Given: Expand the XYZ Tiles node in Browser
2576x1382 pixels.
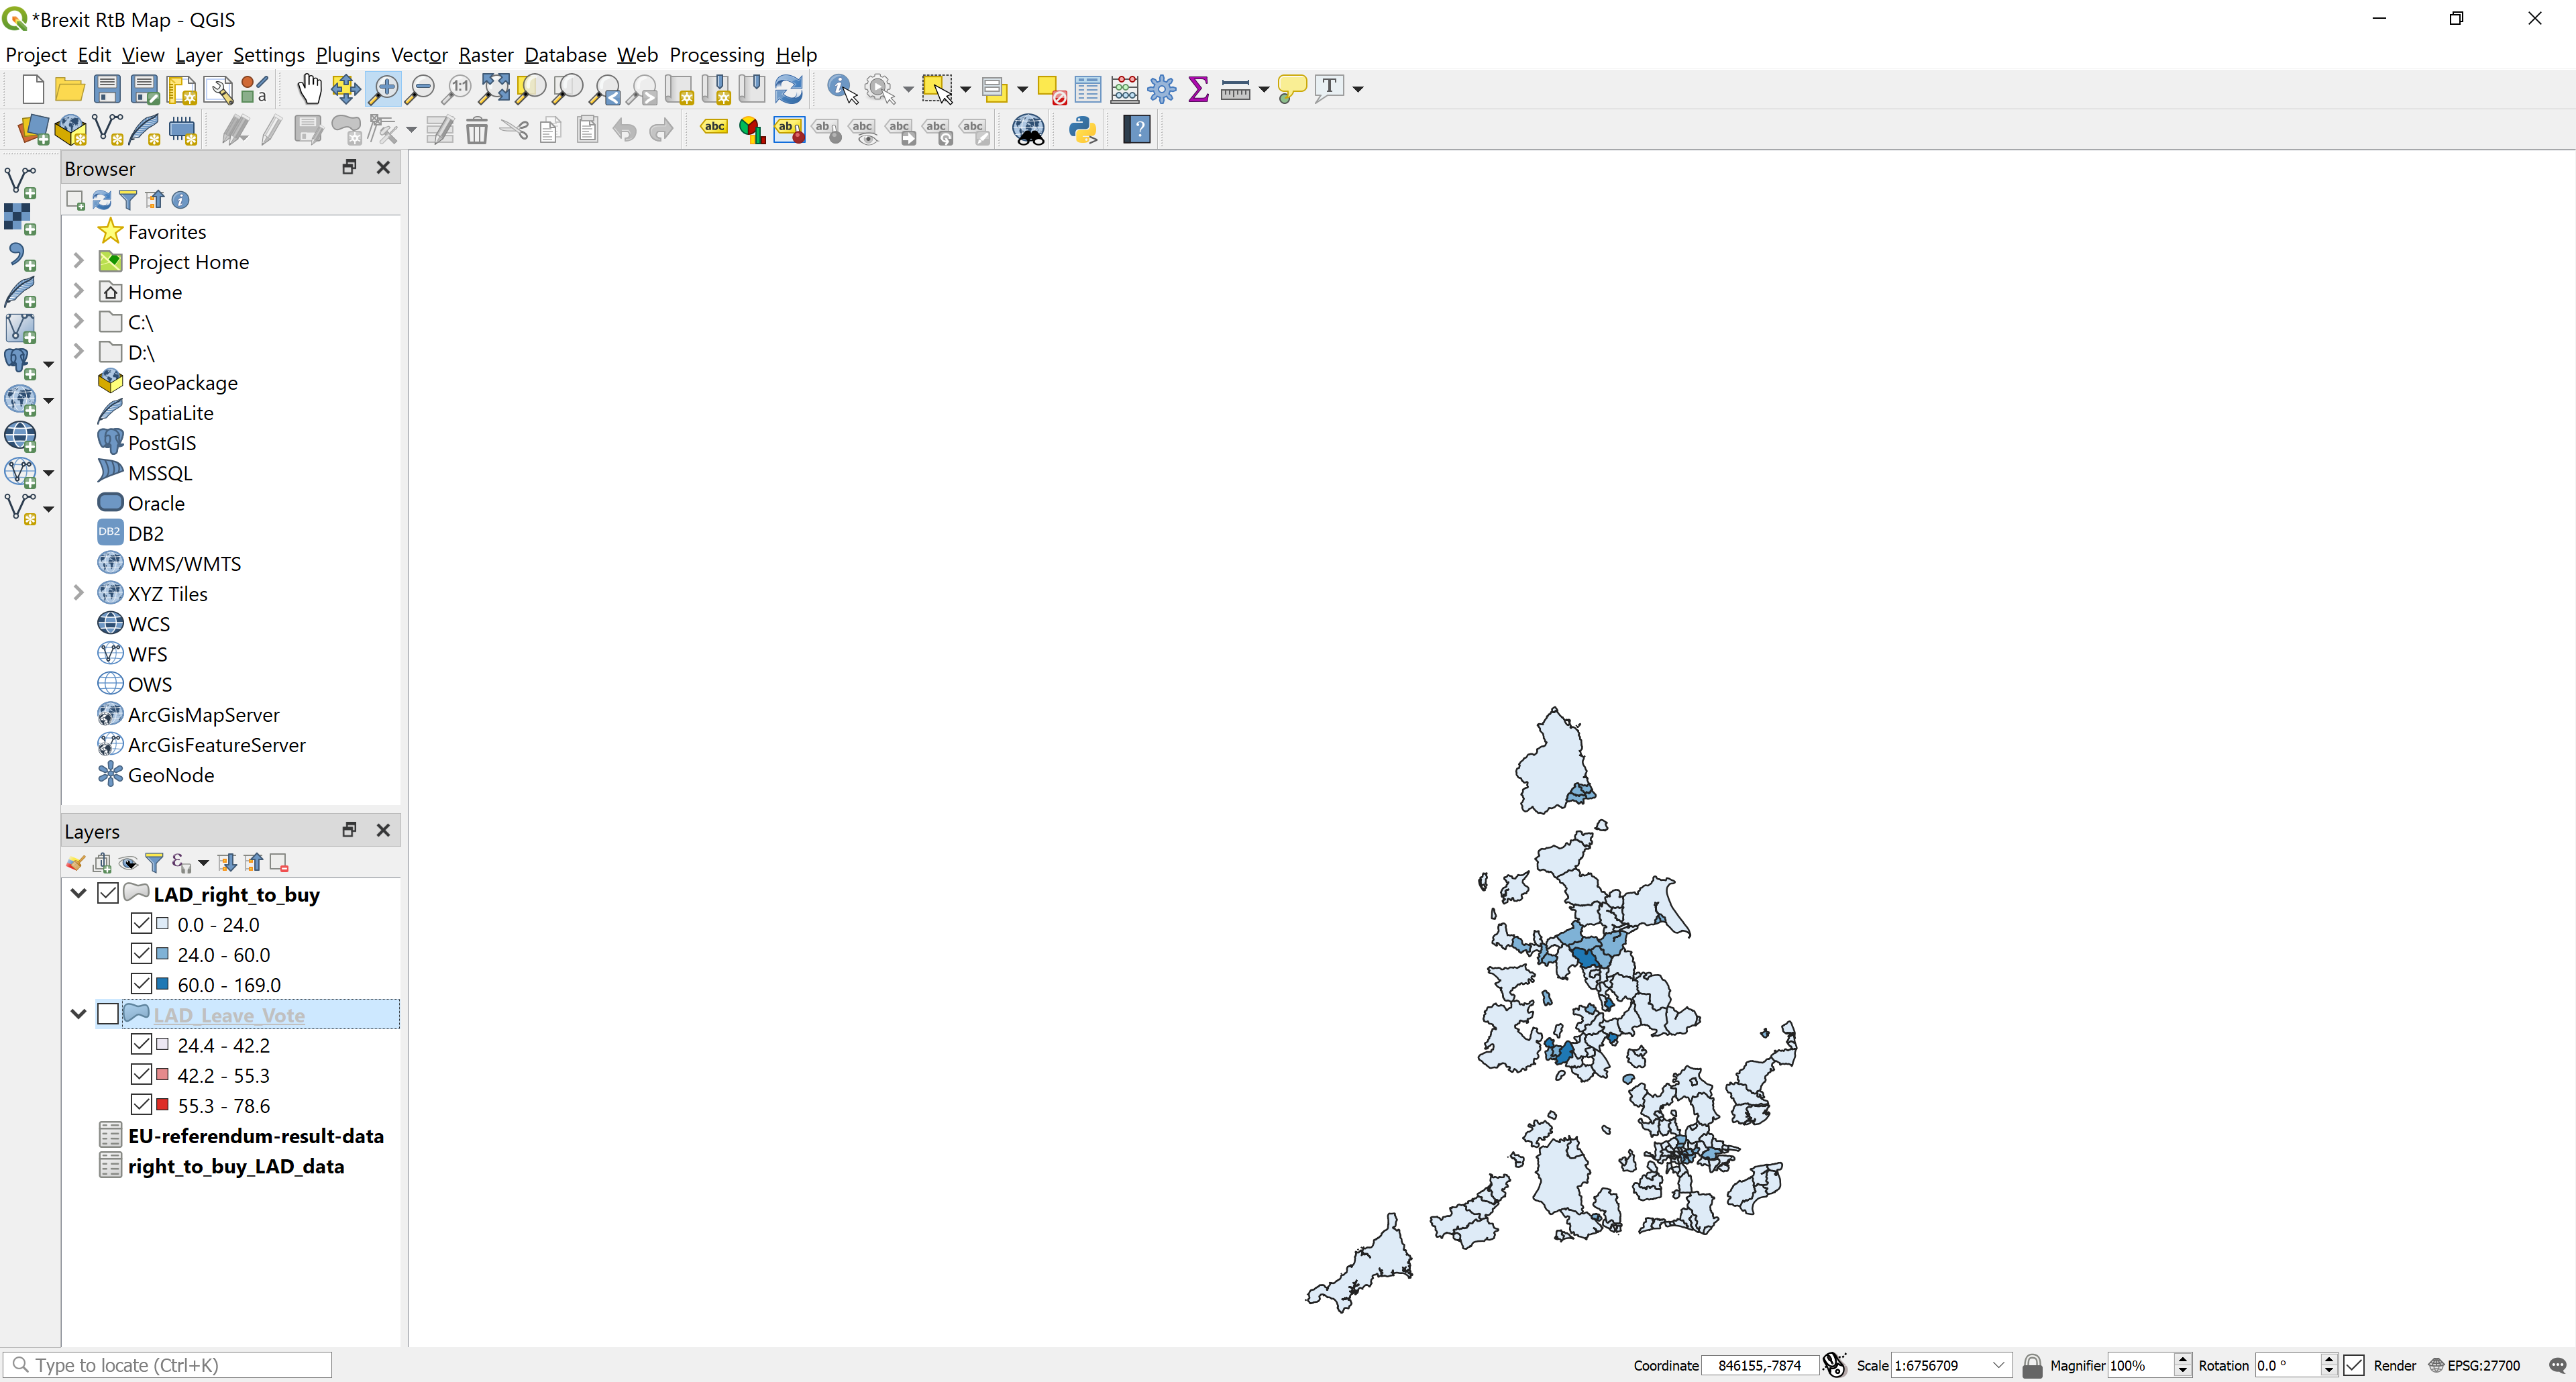Looking at the screenshot, I should pyautogui.click(x=79, y=592).
